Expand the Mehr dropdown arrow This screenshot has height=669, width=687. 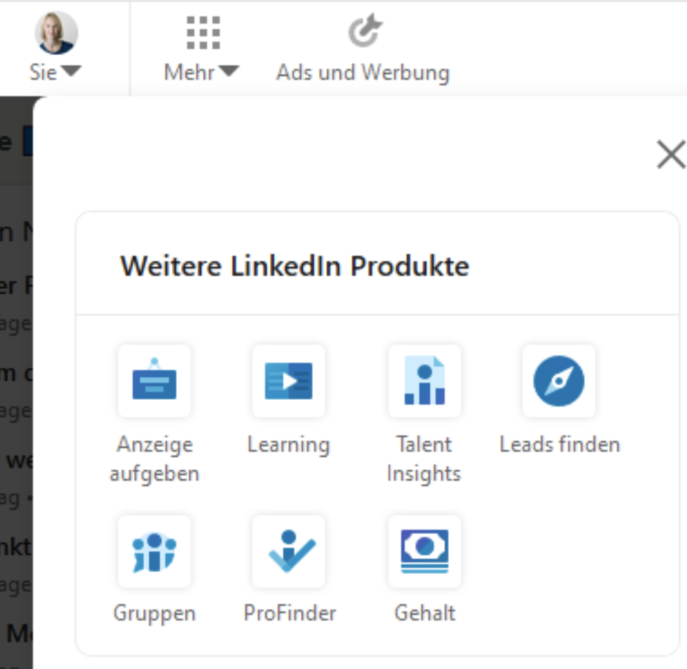[228, 71]
